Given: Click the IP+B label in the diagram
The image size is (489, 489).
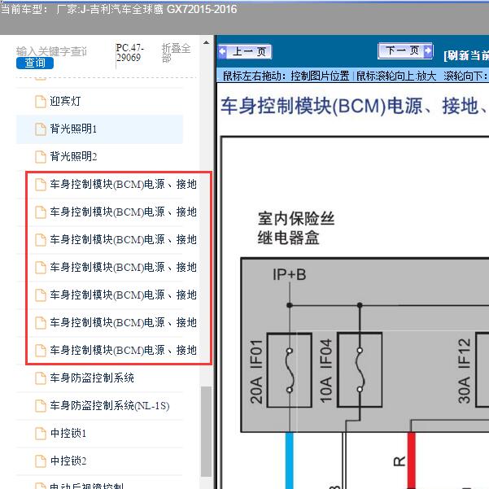Looking at the screenshot, I should click(289, 275).
